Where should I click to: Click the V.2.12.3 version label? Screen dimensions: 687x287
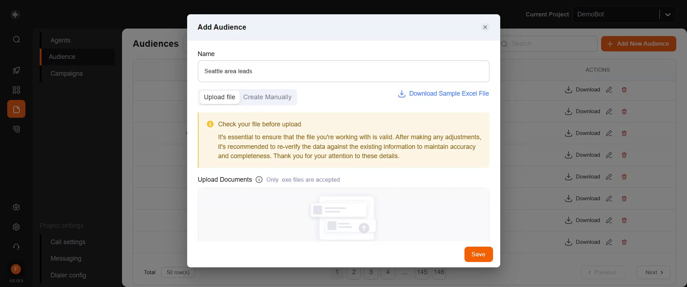click(x=16, y=281)
